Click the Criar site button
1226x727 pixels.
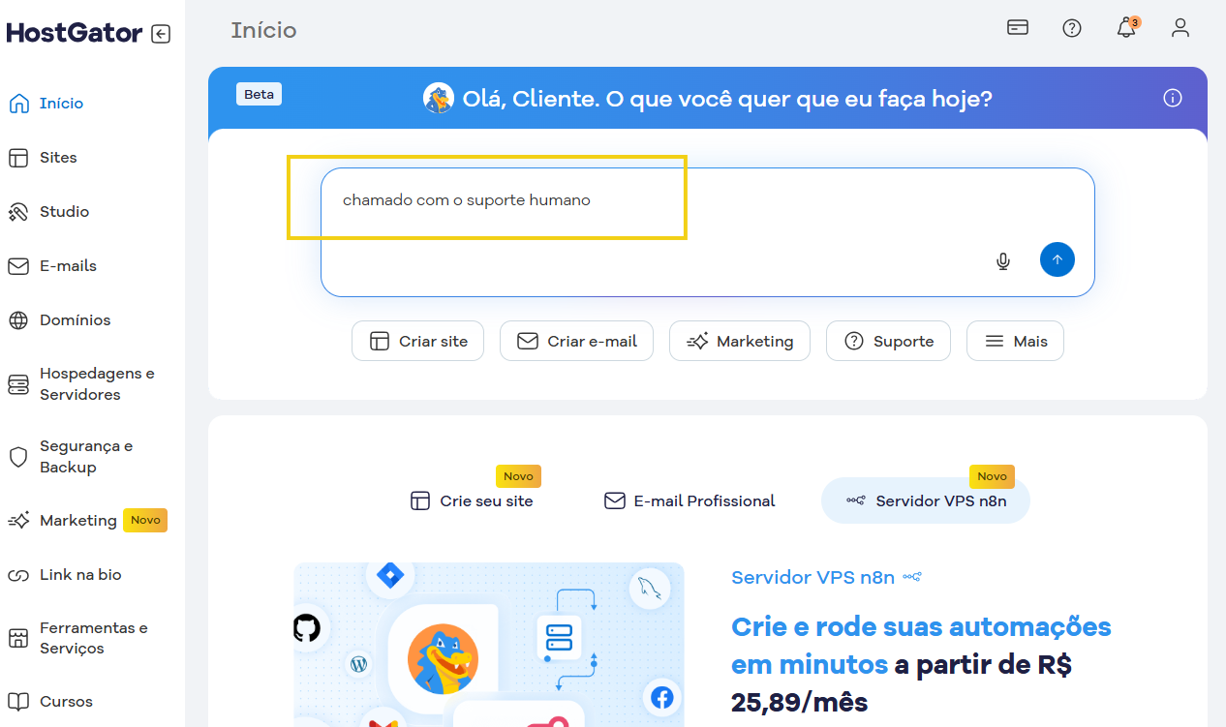[x=417, y=341]
